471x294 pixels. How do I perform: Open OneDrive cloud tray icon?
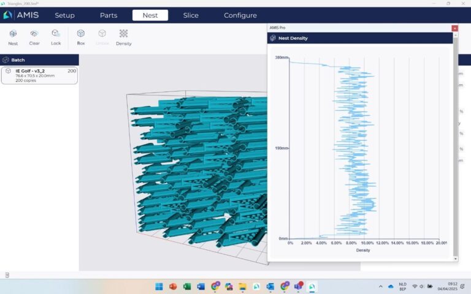coord(391,287)
